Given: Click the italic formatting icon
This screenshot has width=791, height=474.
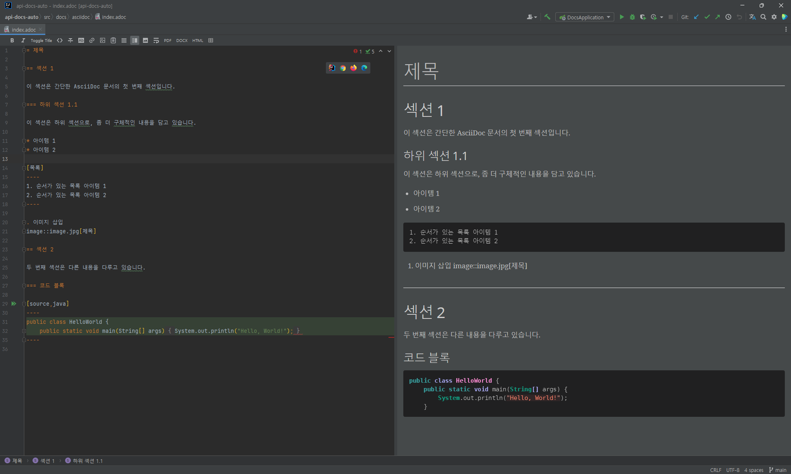Looking at the screenshot, I should tap(23, 40).
